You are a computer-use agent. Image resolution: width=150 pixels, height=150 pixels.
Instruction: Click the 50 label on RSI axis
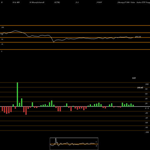[2, 39]
